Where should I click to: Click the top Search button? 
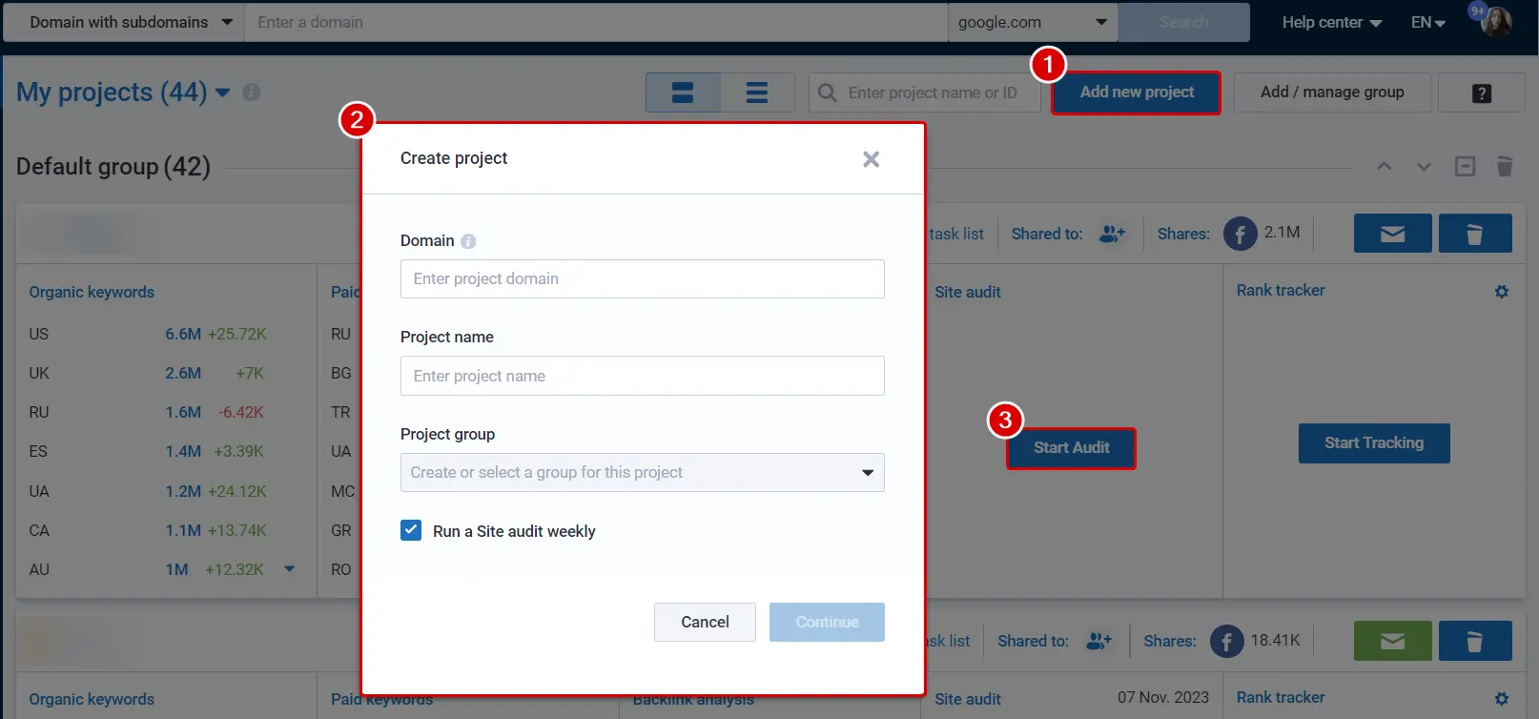(1184, 22)
